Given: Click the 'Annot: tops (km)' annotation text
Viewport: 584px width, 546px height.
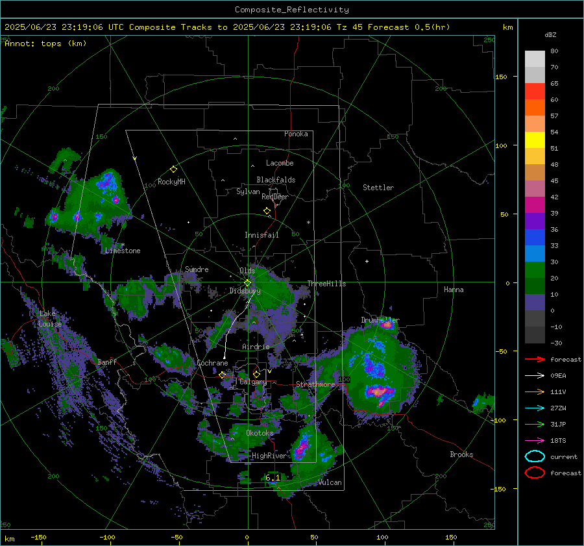Looking at the screenshot, I should click(46, 43).
